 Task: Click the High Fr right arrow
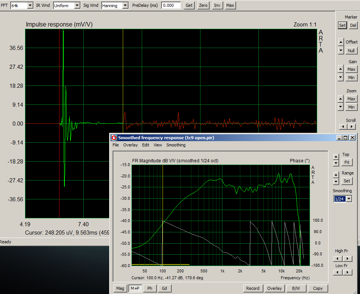tap(347, 259)
